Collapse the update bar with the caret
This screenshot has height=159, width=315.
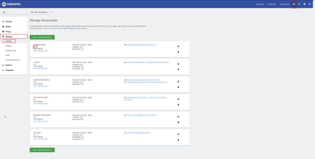pos(52,12)
